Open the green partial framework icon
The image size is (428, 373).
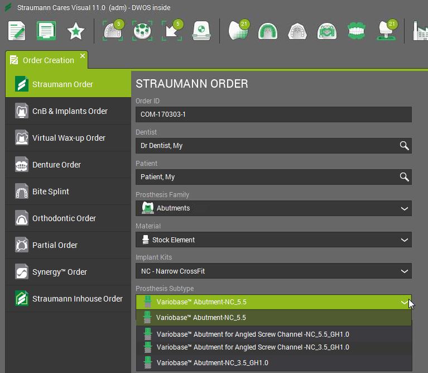point(327,31)
